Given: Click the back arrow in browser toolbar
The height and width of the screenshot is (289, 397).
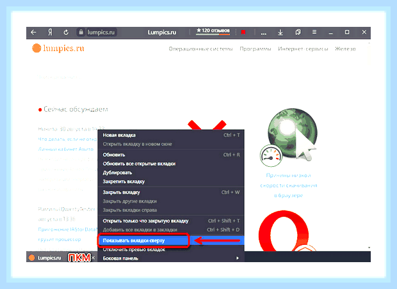Looking at the screenshot, I should [x=33, y=33].
